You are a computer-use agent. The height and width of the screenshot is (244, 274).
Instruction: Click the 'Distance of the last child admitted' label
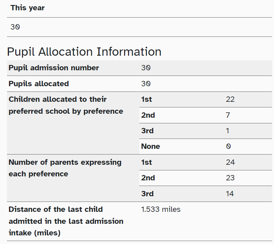(x=66, y=221)
